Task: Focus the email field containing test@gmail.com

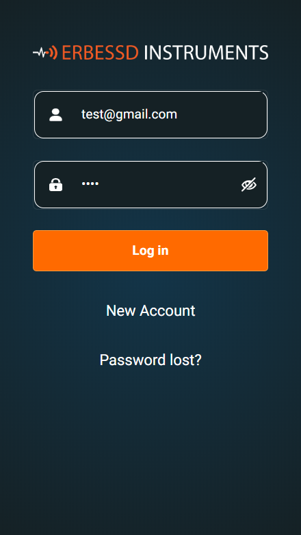Action: pyautogui.click(x=150, y=114)
